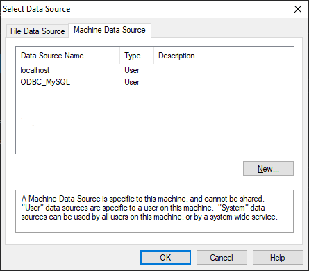
Task: Confirm selection with the OK button
Action: [x=165, y=257]
